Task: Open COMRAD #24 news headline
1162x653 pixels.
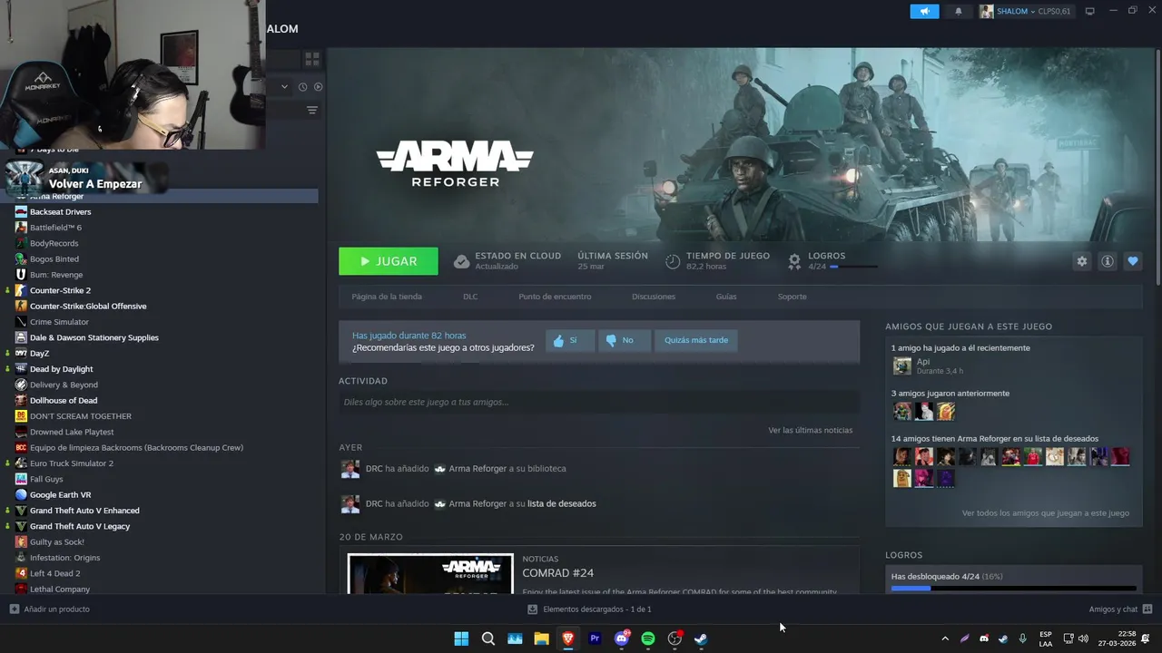Action: coord(558,573)
